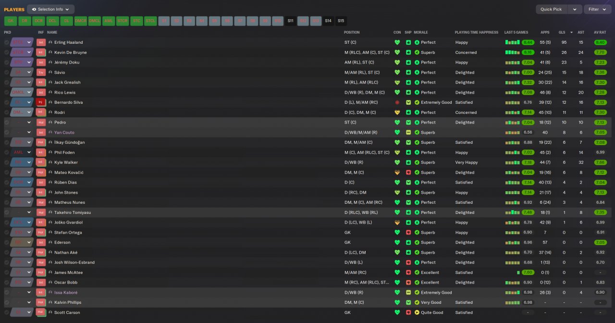
Task: Click Jérémy Doku's Perfect morale icon
Action: [417, 62]
